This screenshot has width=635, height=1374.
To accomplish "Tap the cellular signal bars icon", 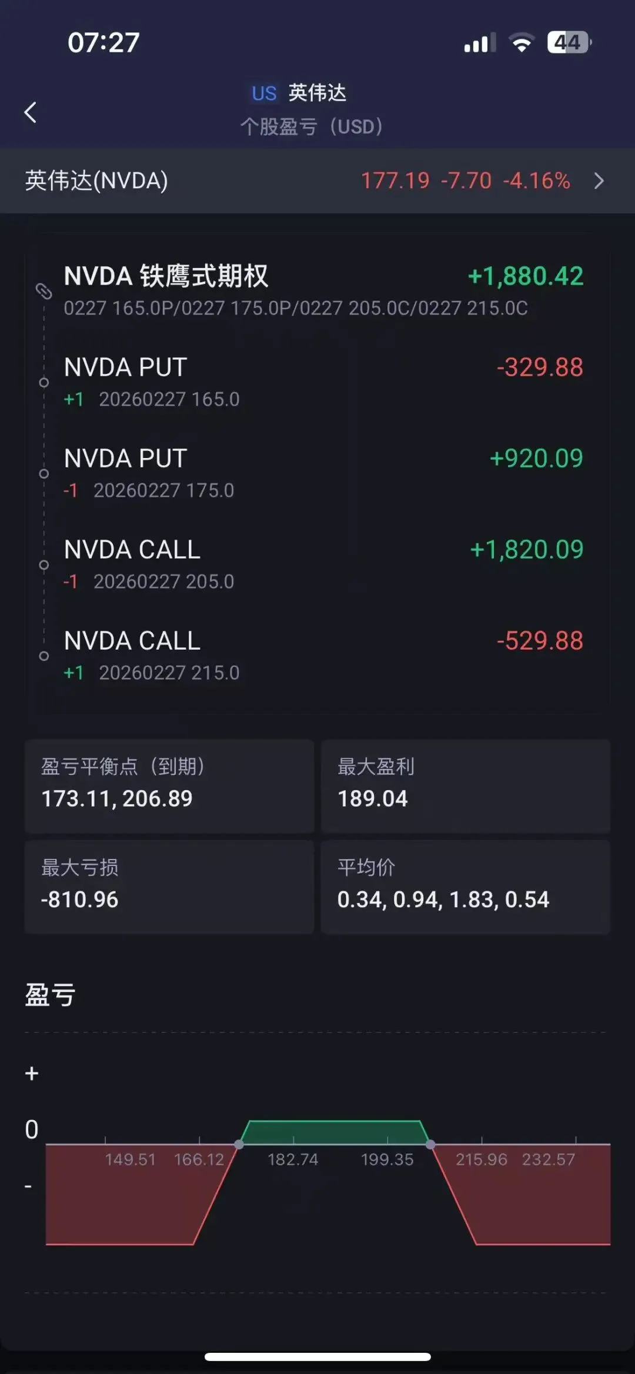I will [479, 43].
